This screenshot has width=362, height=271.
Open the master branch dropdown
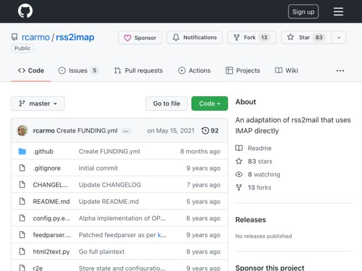(38, 103)
